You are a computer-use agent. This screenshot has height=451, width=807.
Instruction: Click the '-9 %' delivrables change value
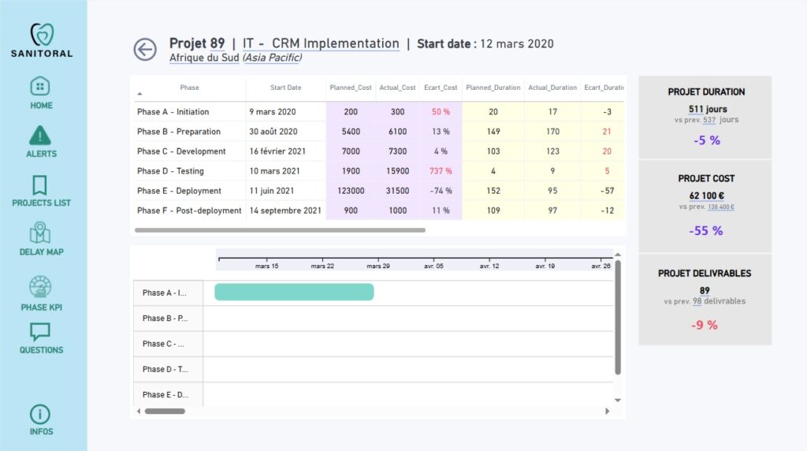click(704, 325)
